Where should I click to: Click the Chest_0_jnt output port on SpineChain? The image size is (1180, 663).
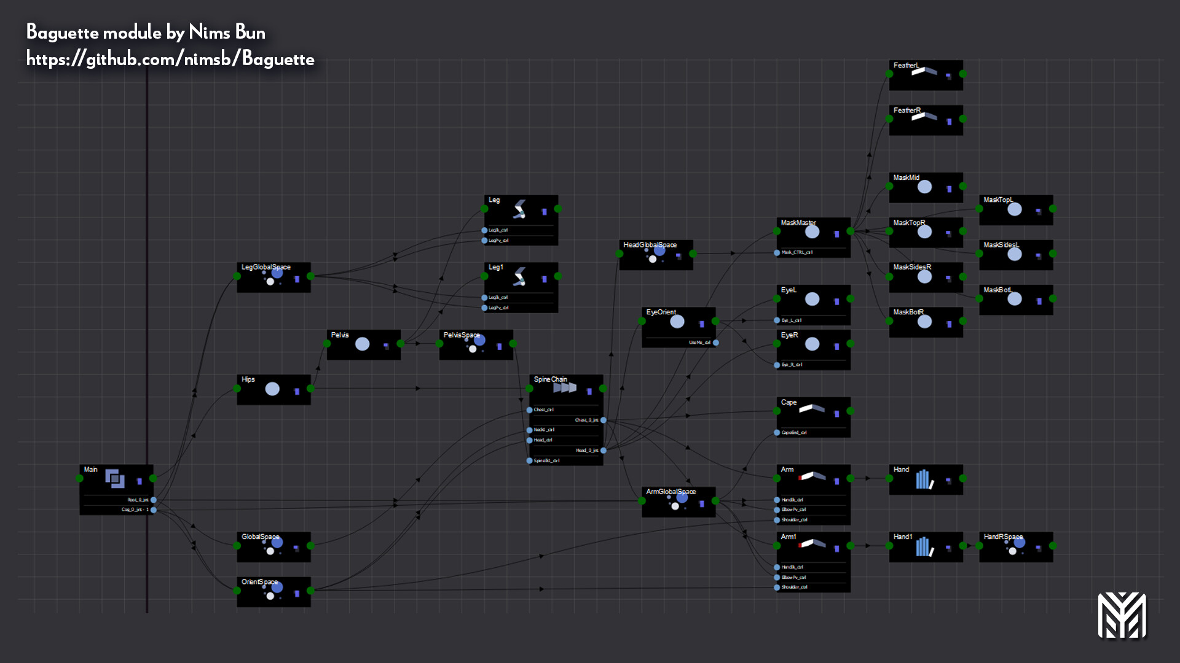click(602, 421)
